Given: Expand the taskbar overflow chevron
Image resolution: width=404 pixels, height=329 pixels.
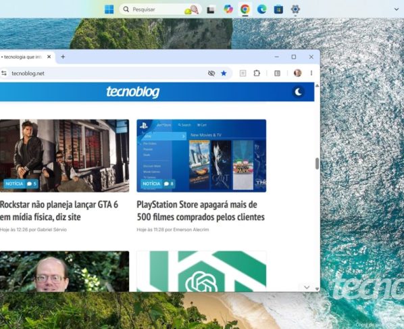Looking at the screenshot, I should click(x=397, y=9).
